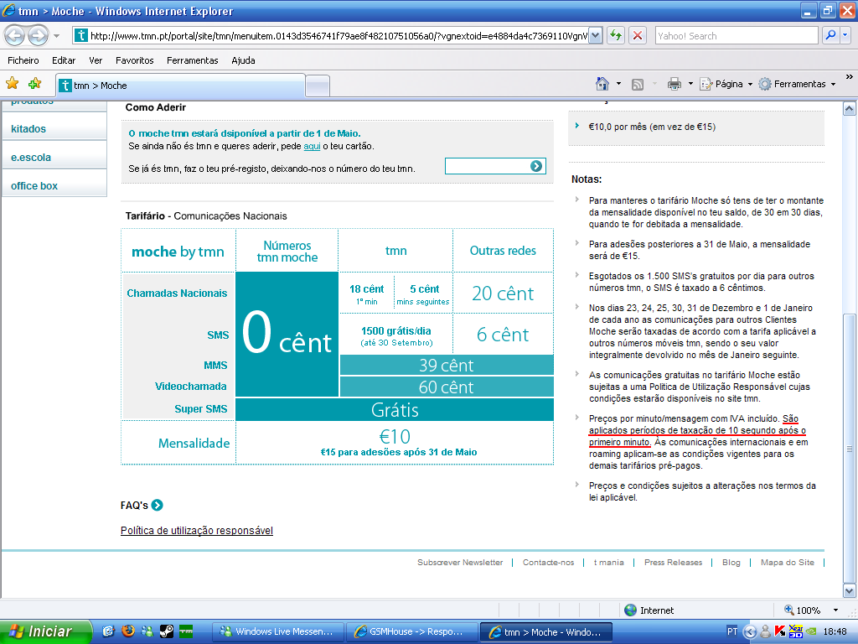Click the Kaspersky tray icon

(x=780, y=632)
